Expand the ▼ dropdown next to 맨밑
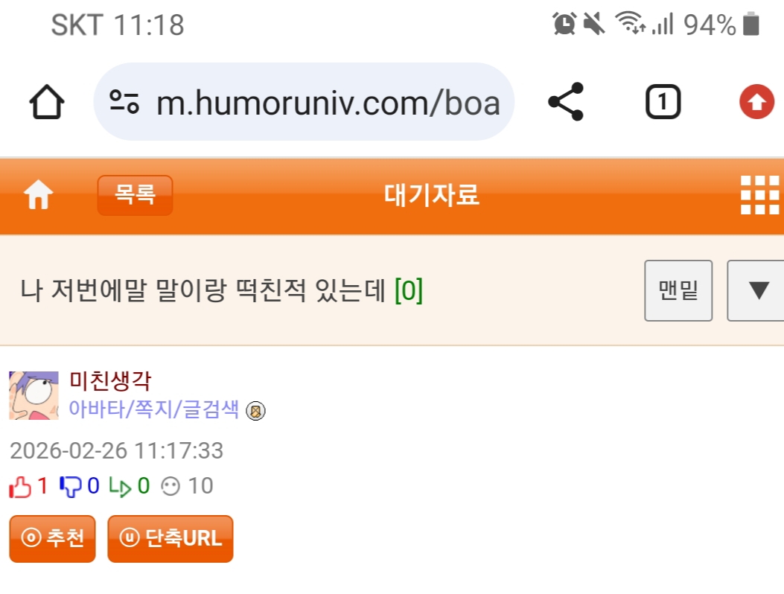The width and height of the screenshot is (784, 594). tap(757, 290)
